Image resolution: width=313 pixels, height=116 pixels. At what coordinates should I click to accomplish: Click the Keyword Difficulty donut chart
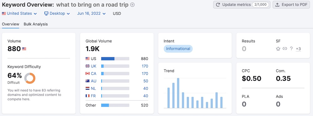[x=30, y=78]
